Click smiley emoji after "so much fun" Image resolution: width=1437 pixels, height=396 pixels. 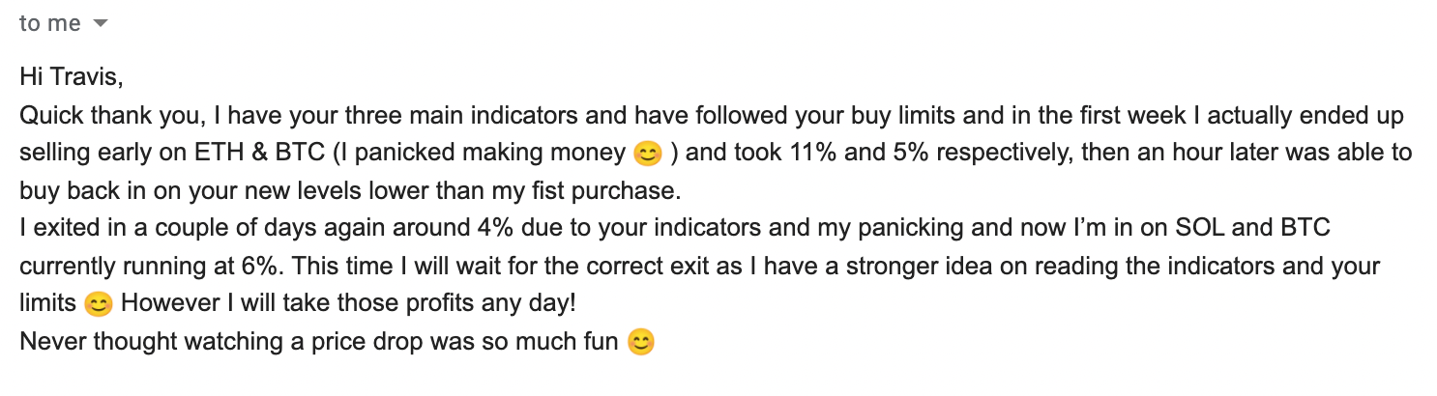pos(641,341)
